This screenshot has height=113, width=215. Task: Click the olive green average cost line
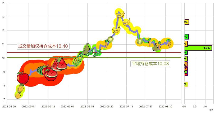106,58
